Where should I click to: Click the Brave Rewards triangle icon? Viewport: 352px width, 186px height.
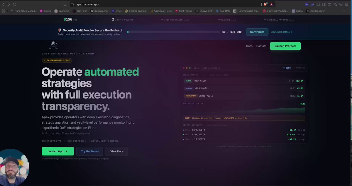[272, 4]
